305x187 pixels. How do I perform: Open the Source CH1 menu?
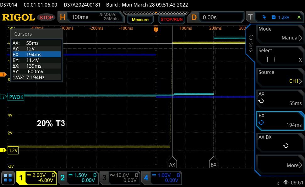click(x=280, y=77)
